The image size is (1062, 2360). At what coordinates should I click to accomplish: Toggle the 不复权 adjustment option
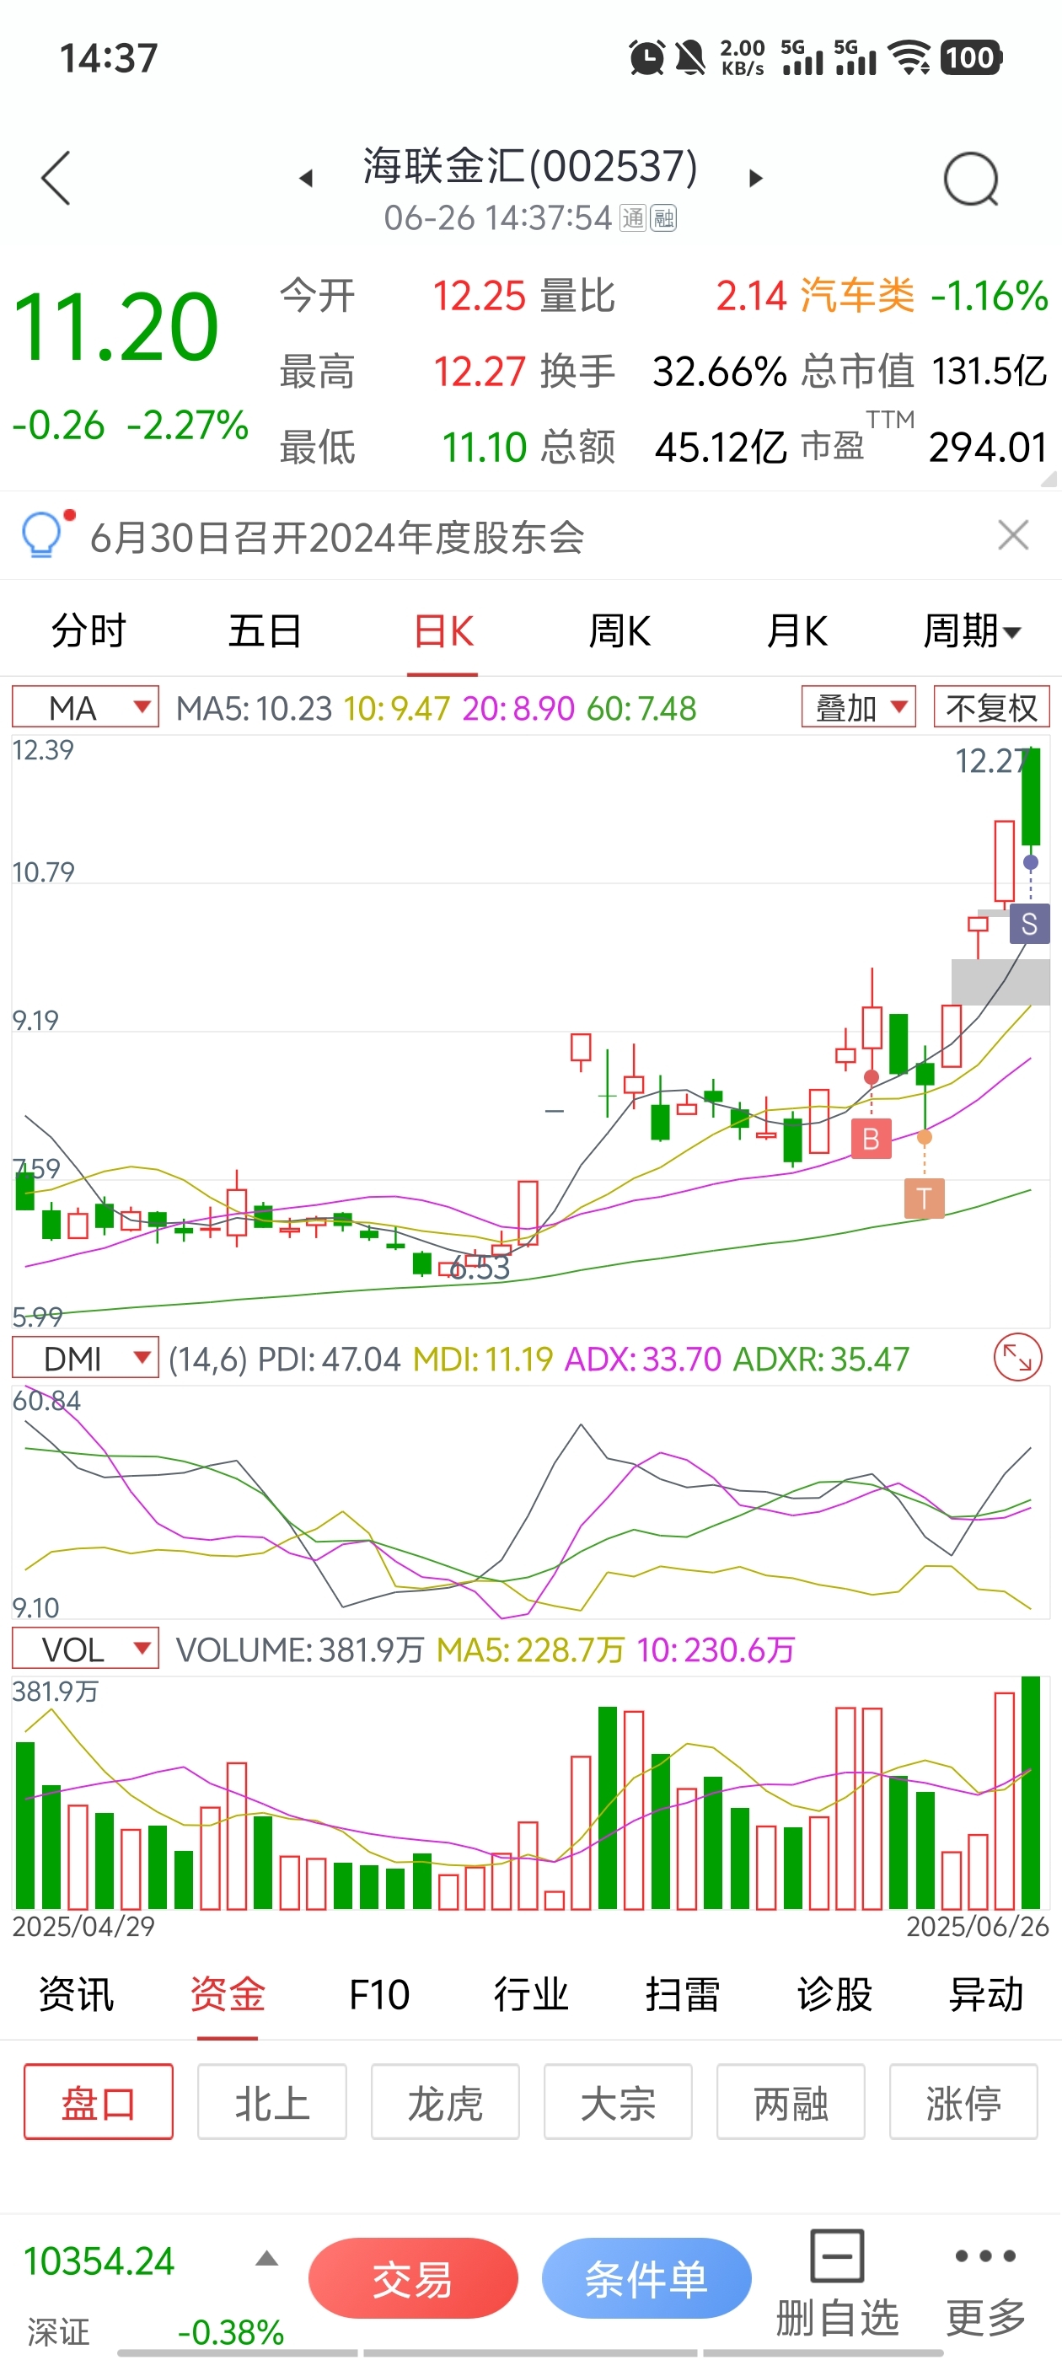[x=991, y=707]
